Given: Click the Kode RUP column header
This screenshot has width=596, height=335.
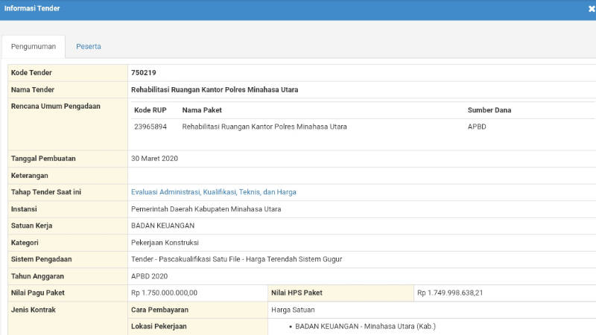Looking at the screenshot, I should [150, 110].
